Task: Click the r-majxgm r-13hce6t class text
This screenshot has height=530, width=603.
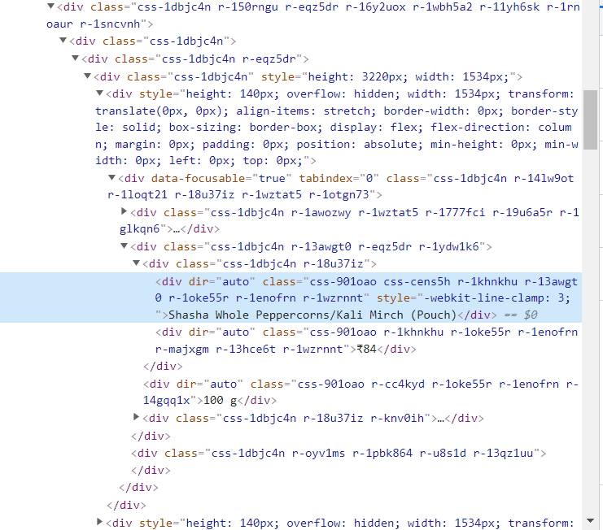Action: point(216,349)
